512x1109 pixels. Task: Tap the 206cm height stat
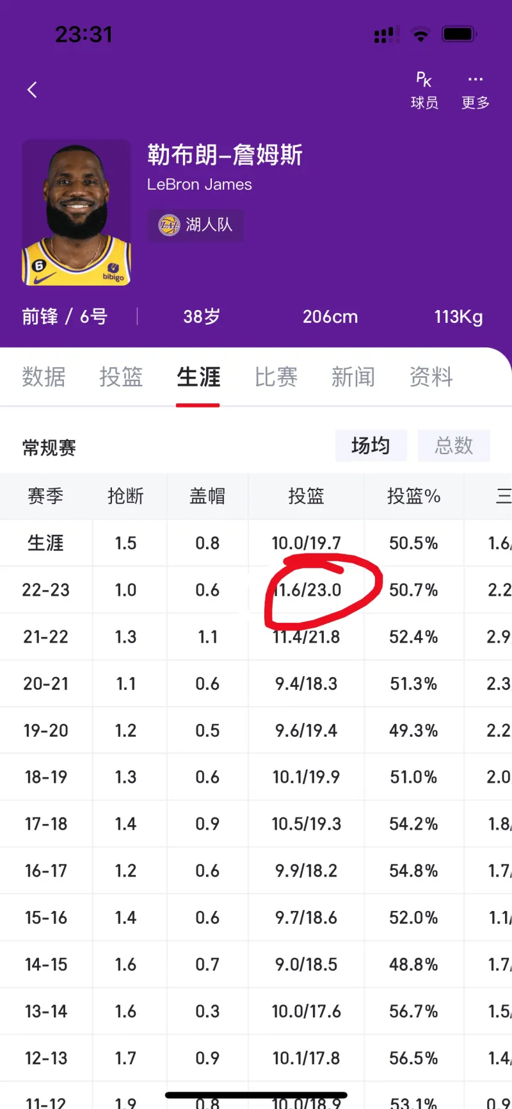(330, 316)
